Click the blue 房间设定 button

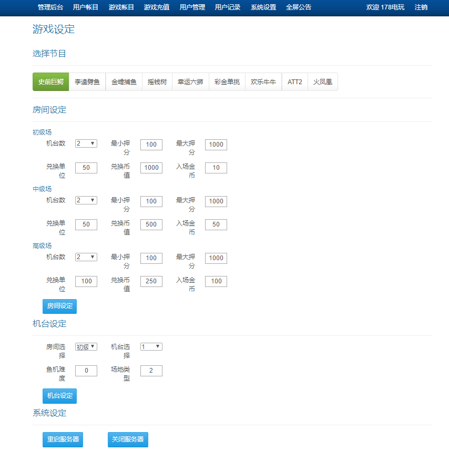pyautogui.click(x=59, y=306)
